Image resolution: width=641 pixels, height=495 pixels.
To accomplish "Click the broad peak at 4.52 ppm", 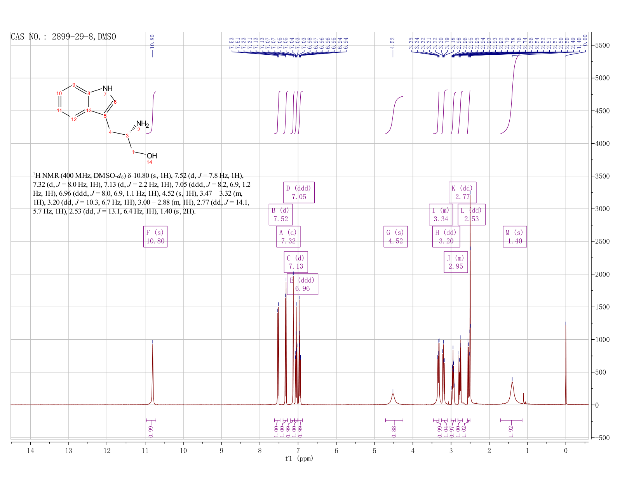I will coord(393,399).
